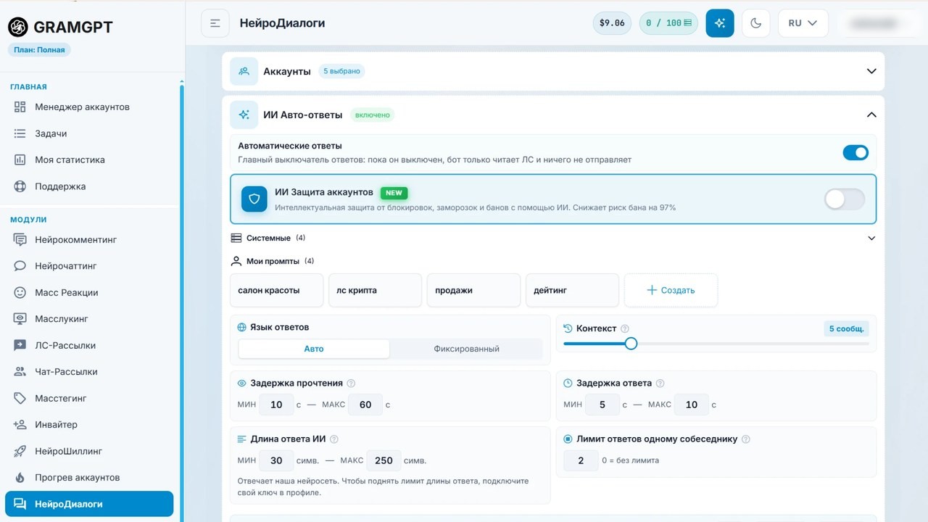This screenshot has height=522, width=928.
Task: Select the Фиксированный language option
Action: (466, 349)
